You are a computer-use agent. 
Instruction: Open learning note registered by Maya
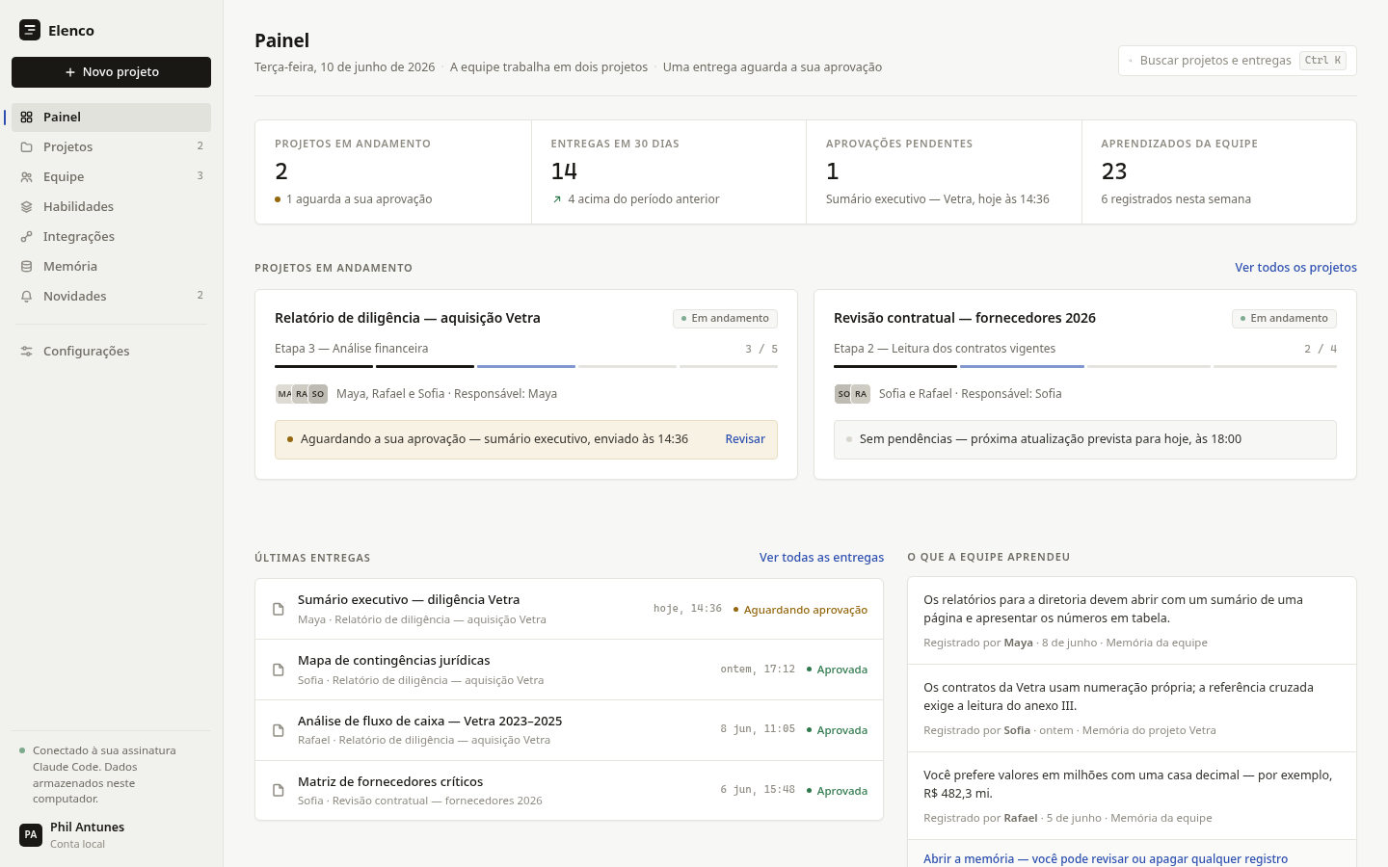[1132, 620]
